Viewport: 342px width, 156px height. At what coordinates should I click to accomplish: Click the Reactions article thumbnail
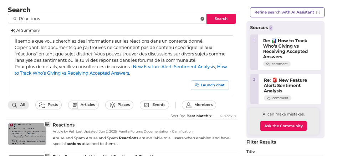(27, 134)
